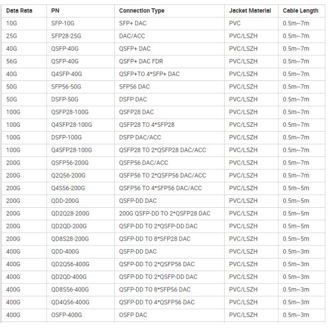Image resolution: width=328 pixels, height=328 pixels.
Task: Click the DSFP-100G part number cell
Action: 66,137
